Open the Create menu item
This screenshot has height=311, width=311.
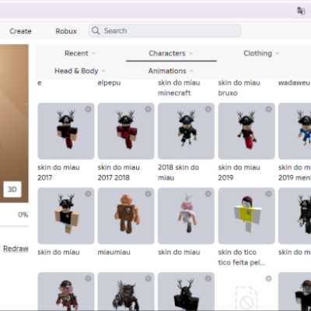(20, 31)
